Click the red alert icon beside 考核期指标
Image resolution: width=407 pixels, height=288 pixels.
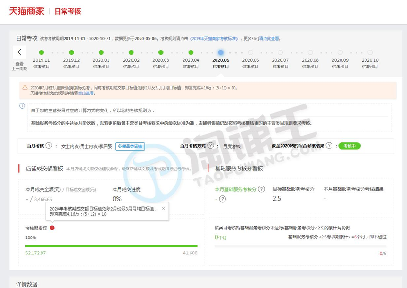coord(52,228)
